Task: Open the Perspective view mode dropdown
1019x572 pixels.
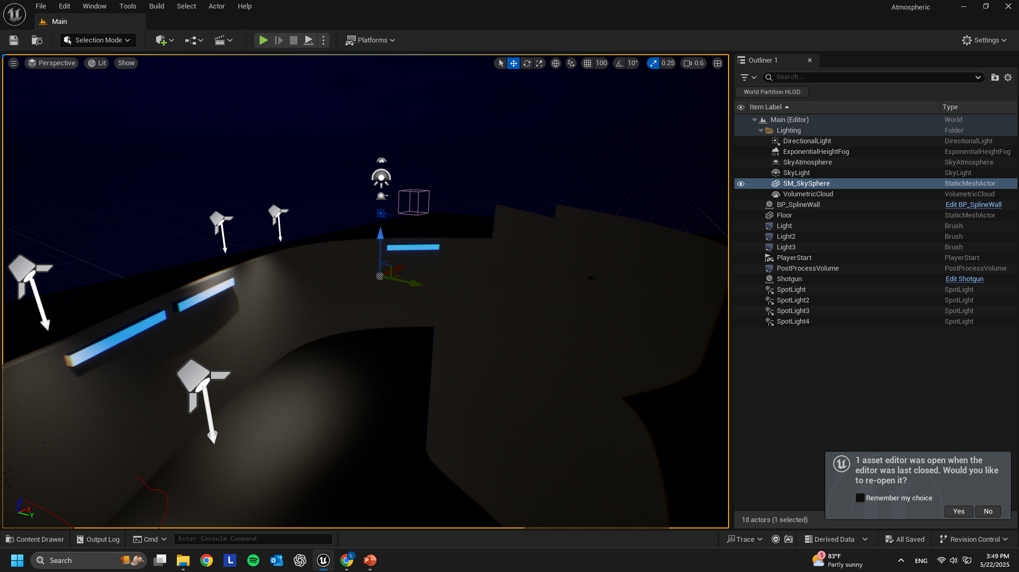Action: (x=52, y=63)
